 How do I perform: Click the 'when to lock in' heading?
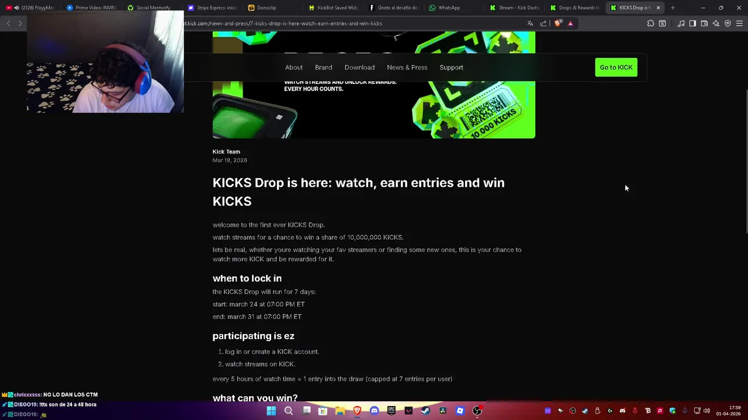(247, 278)
